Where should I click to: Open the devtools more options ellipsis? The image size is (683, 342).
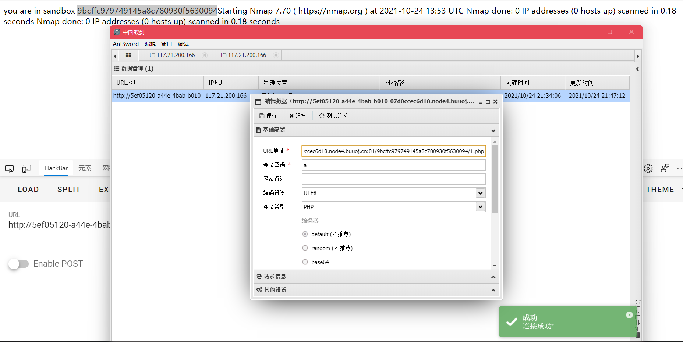pos(679,168)
